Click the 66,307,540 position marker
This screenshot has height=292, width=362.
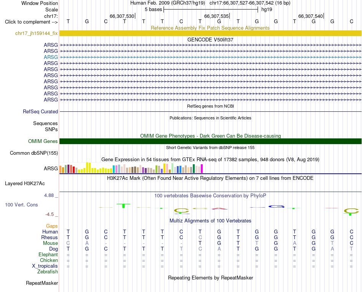pyautogui.click(x=311, y=16)
